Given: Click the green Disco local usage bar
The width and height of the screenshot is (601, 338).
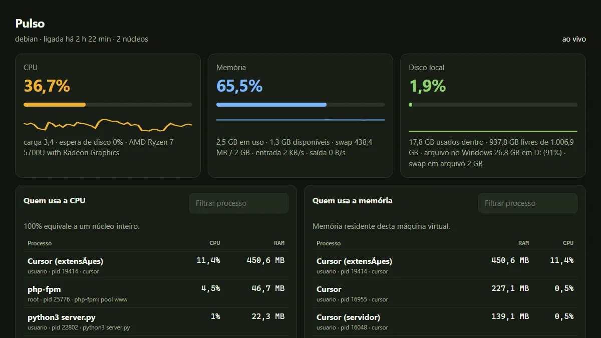Looking at the screenshot, I should click(493, 105).
